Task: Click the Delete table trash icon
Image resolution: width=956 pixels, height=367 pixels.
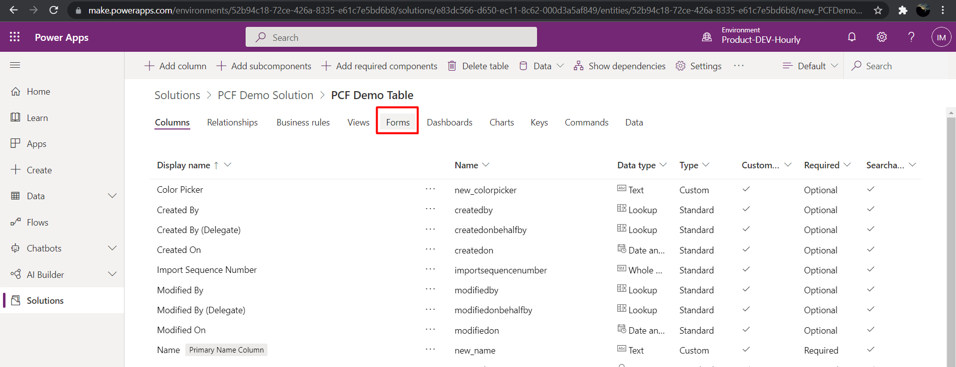Action: point(452,66)
